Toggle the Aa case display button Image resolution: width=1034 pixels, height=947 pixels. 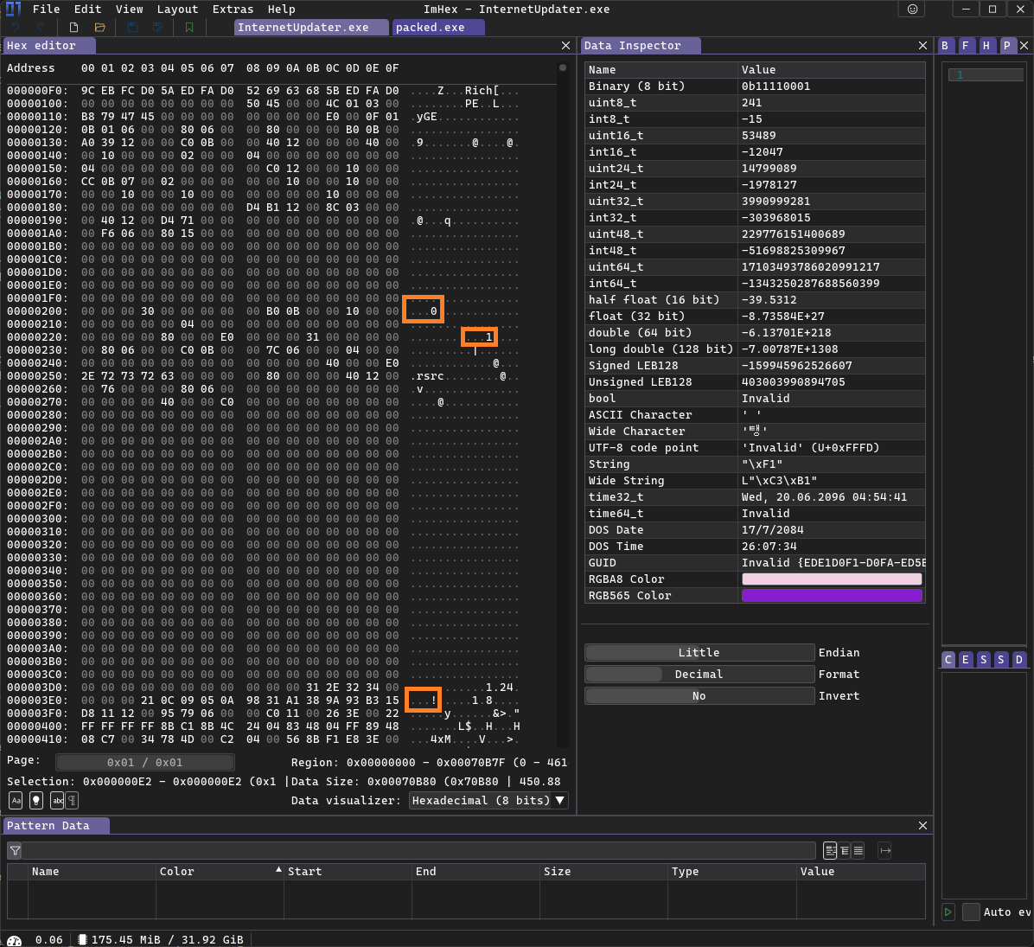coord(16,801)
